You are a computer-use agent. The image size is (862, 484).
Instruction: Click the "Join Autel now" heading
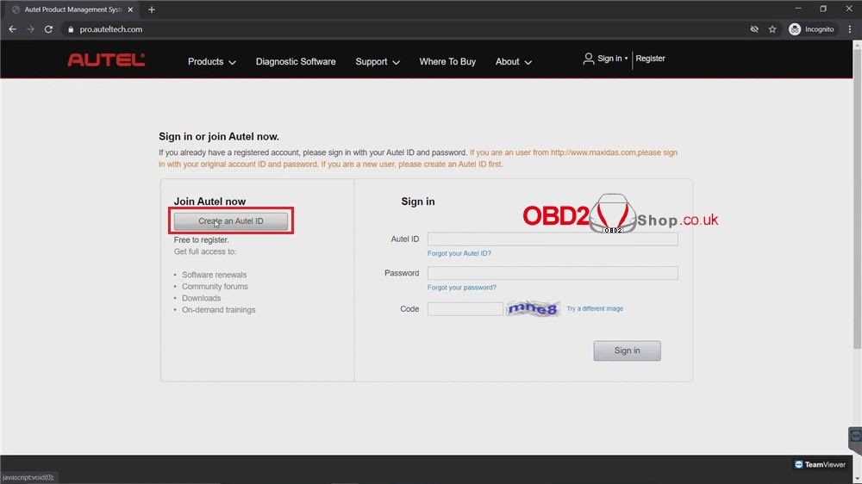[x=209, y=202]
